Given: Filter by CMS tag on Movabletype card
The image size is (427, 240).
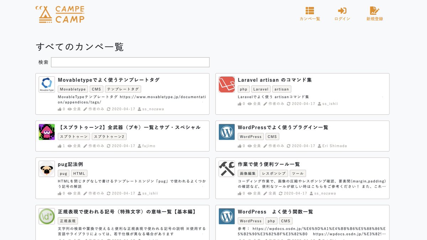Looking at the screenshot, I should [96, 89].
